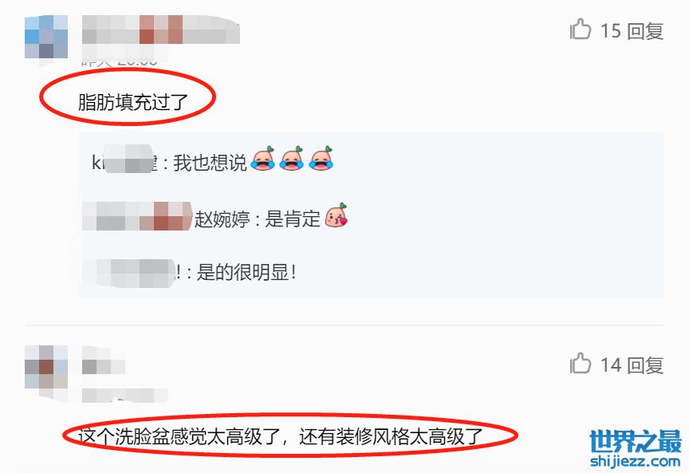Image resolution: width=689 pixels, height=473 pixels.
Task: Like the comment with 14 likes
Action: pos(581,364)
